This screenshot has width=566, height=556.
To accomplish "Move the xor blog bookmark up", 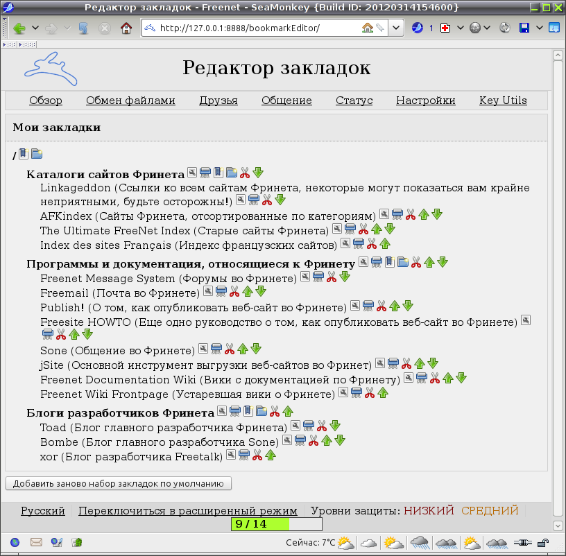I will pos(271,455).
